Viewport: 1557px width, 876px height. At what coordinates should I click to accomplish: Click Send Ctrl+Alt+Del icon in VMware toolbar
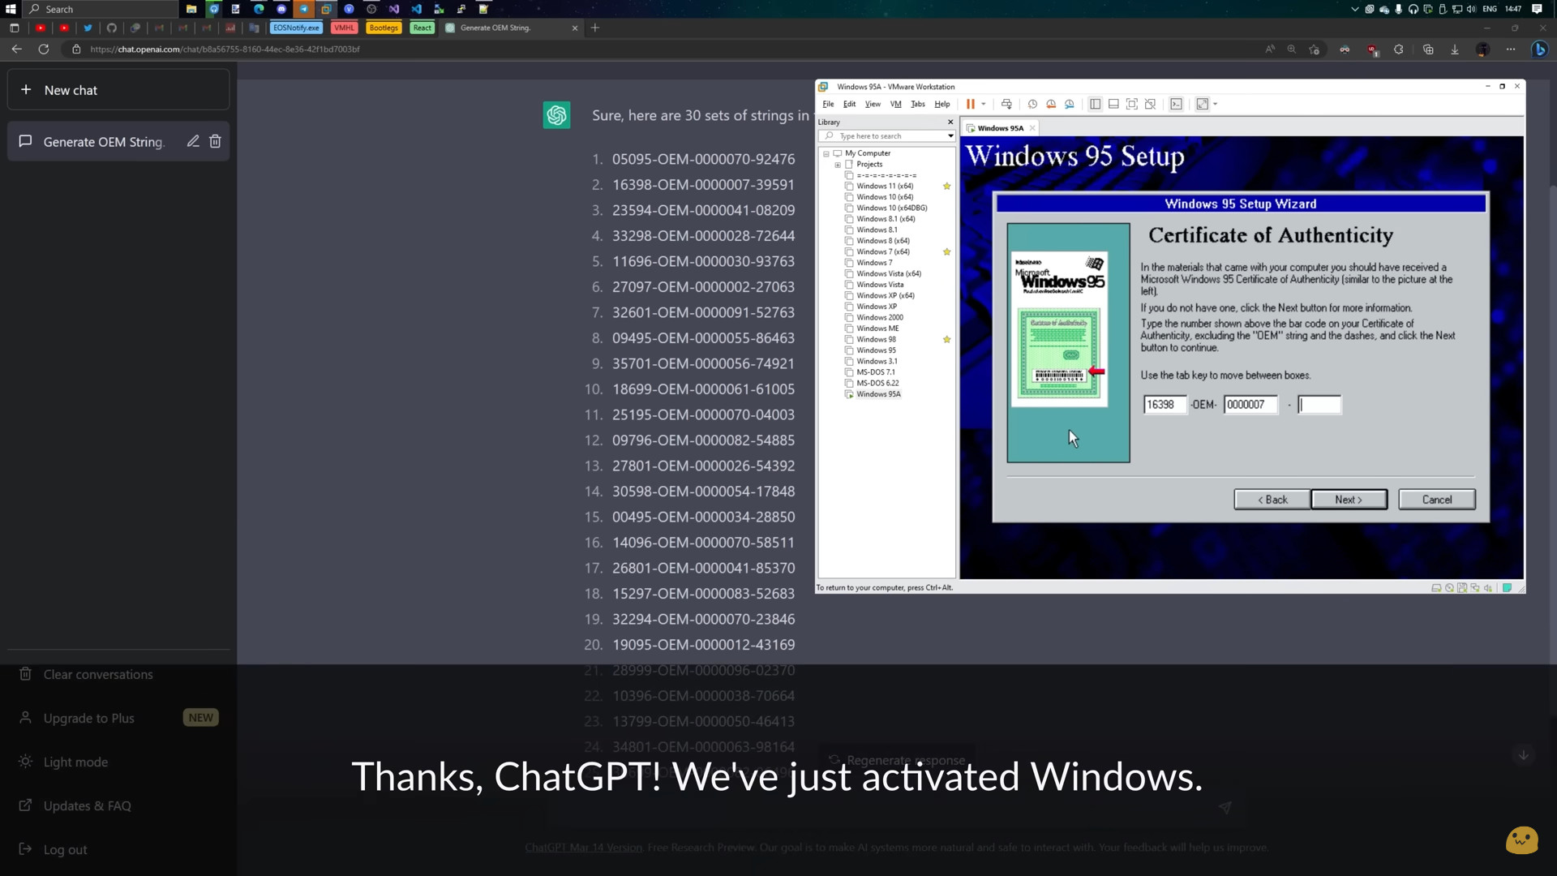pos(1006,104)
